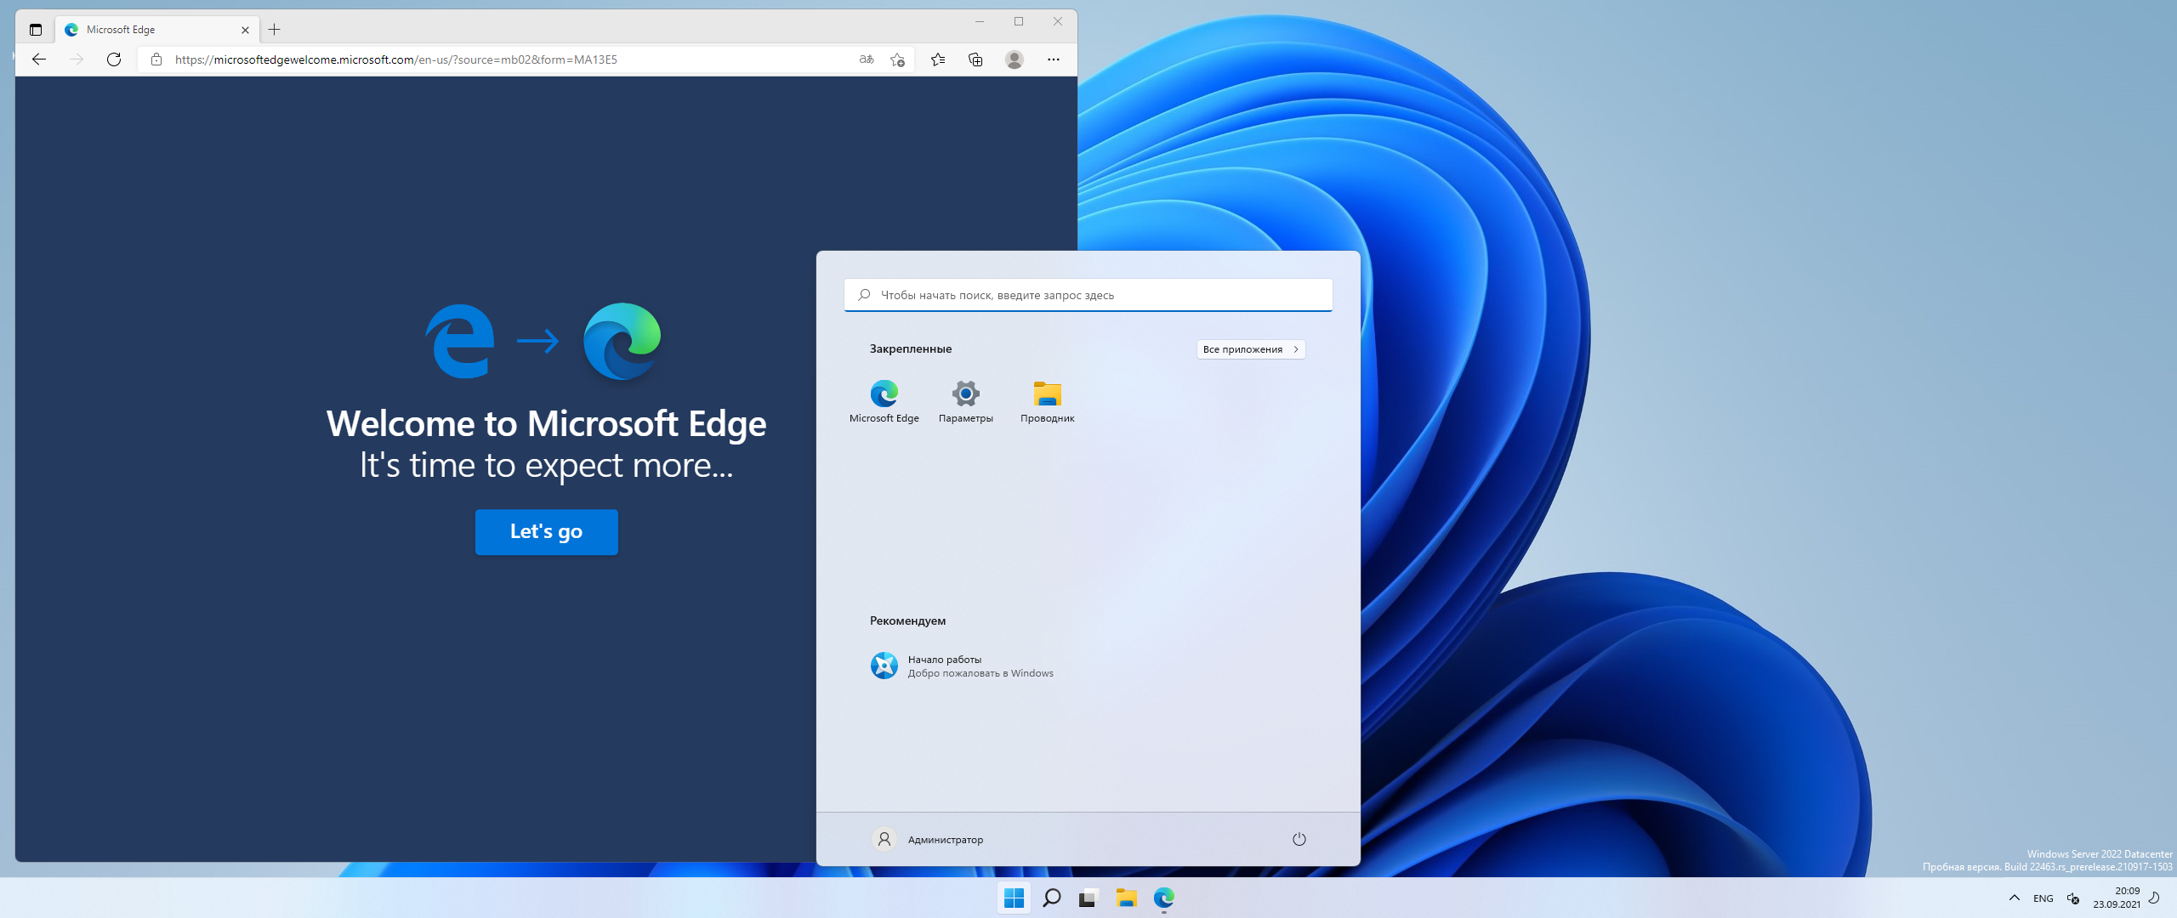The image size is (2177, 918).
Task: Click the Edge forward navigation arrow
Action: (77, 59)
